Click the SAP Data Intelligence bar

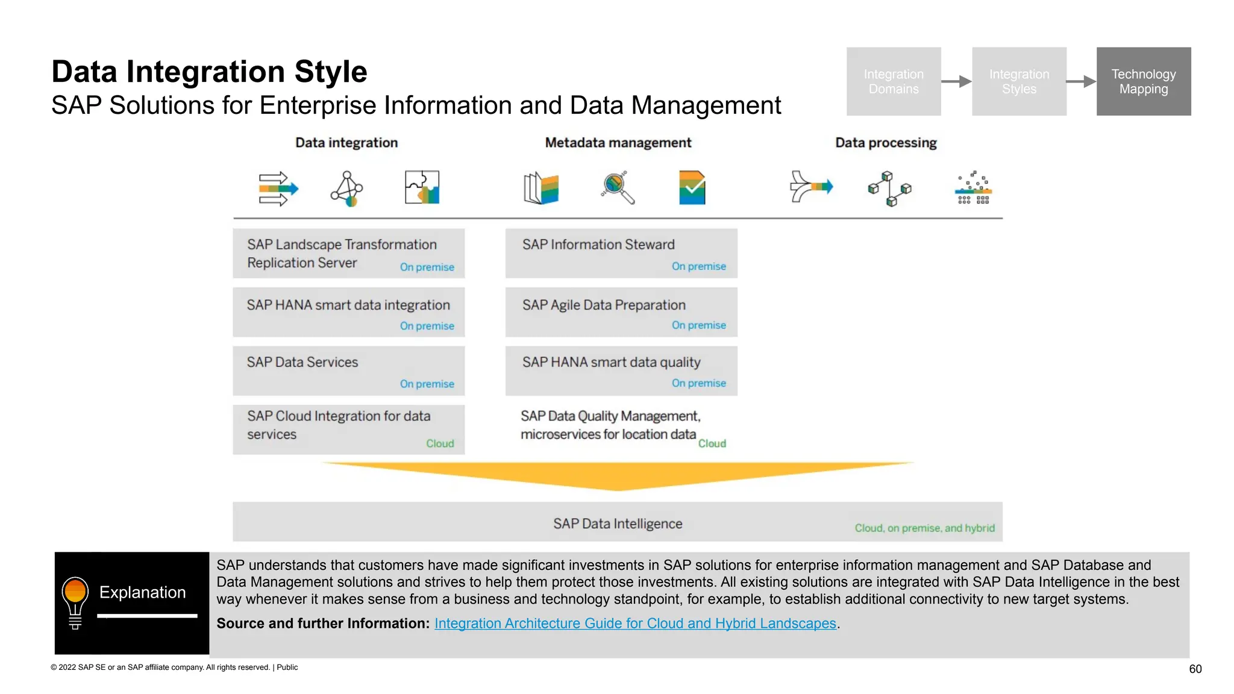[x=618, y=522]
